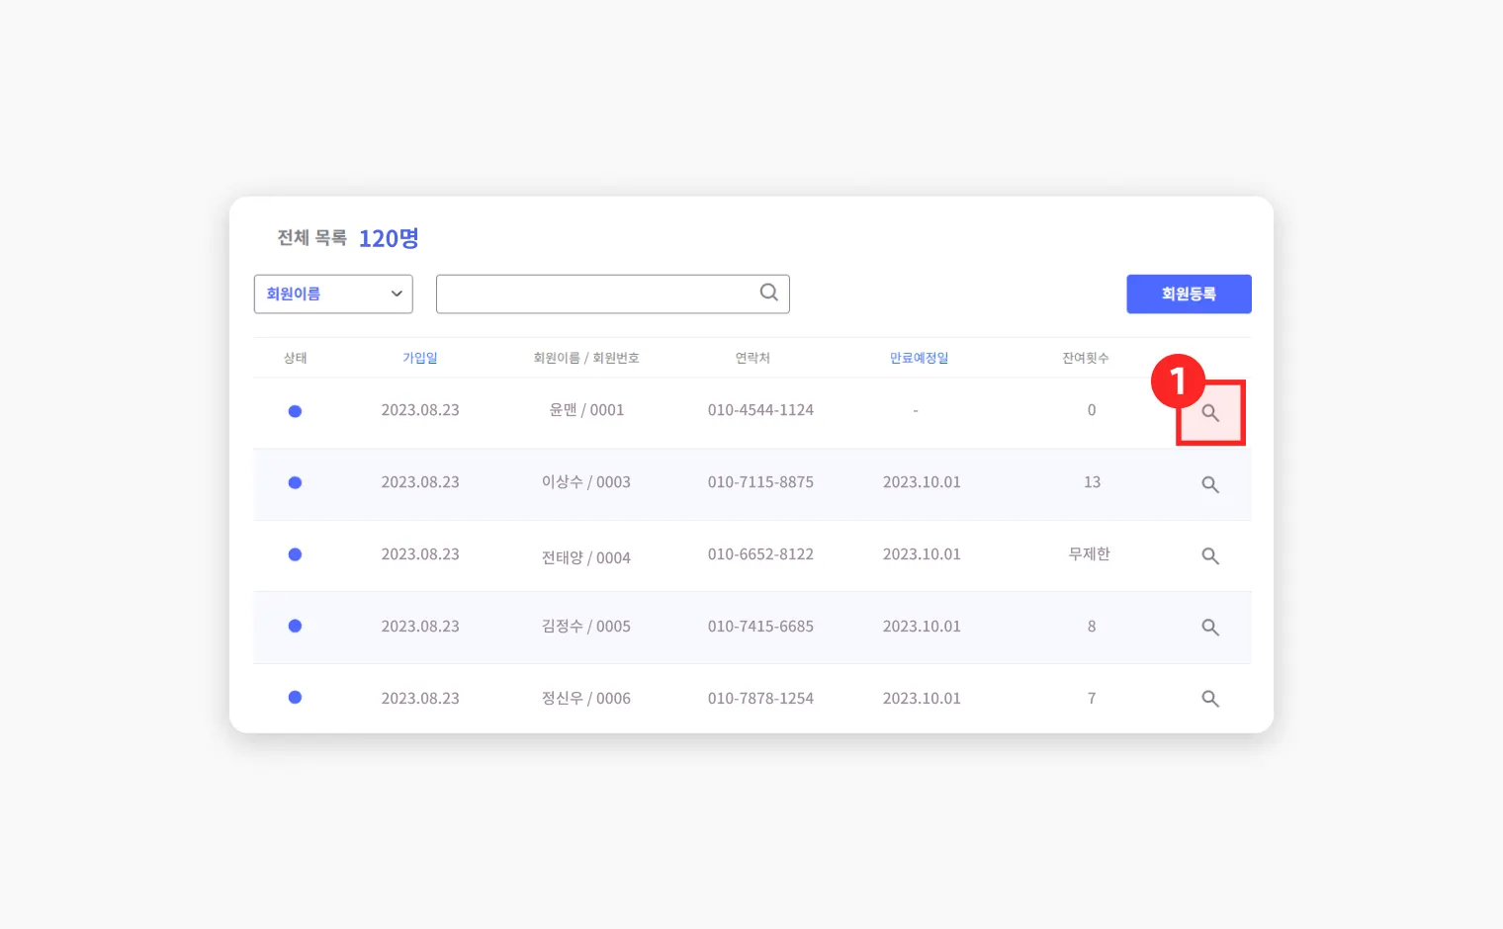Click remaining count 13 for 이상수
The image size is (1503, 929).
[1092, 482]
